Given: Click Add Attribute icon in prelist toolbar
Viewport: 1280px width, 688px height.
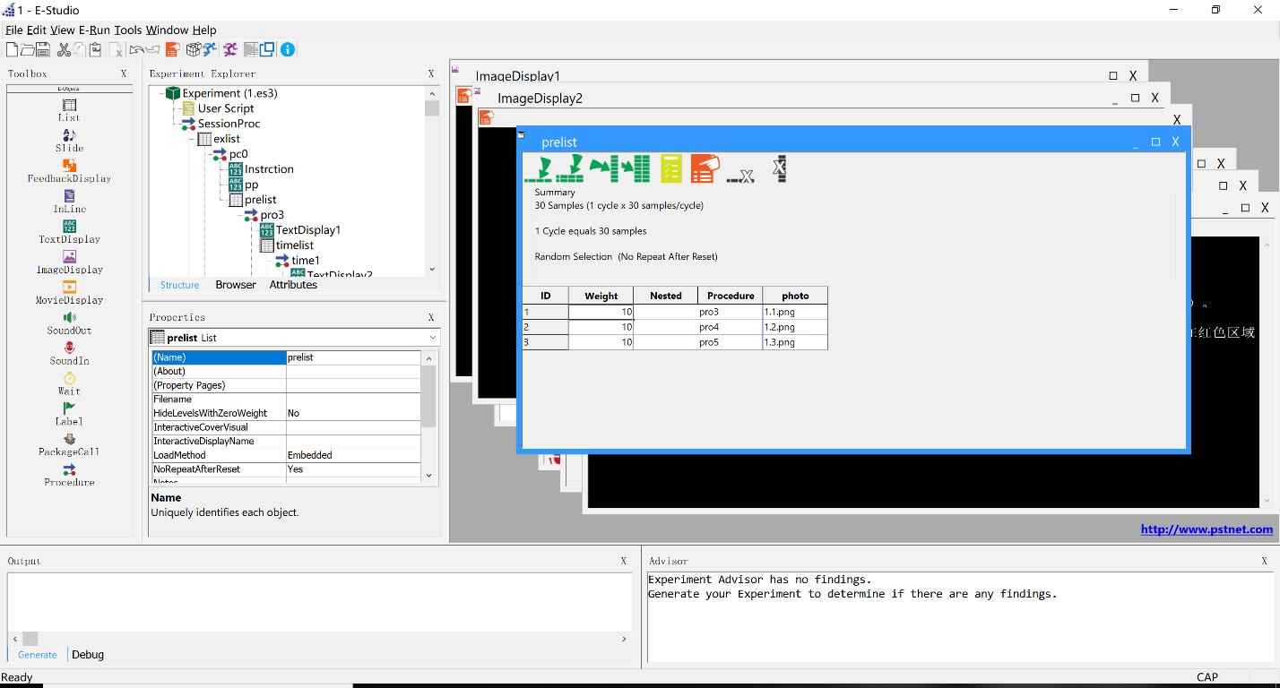Looking at the screenshot, I should 606,168.
